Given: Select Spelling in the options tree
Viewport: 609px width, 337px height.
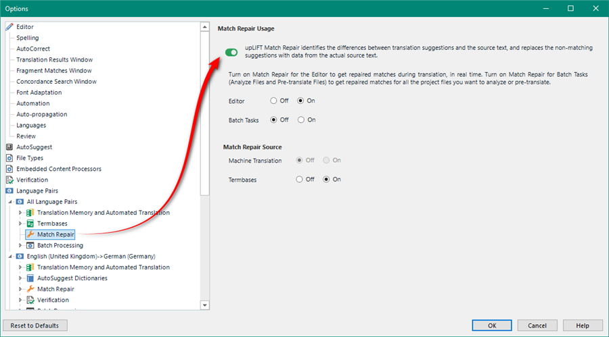Looking at the screenshot, I should 28,38.
